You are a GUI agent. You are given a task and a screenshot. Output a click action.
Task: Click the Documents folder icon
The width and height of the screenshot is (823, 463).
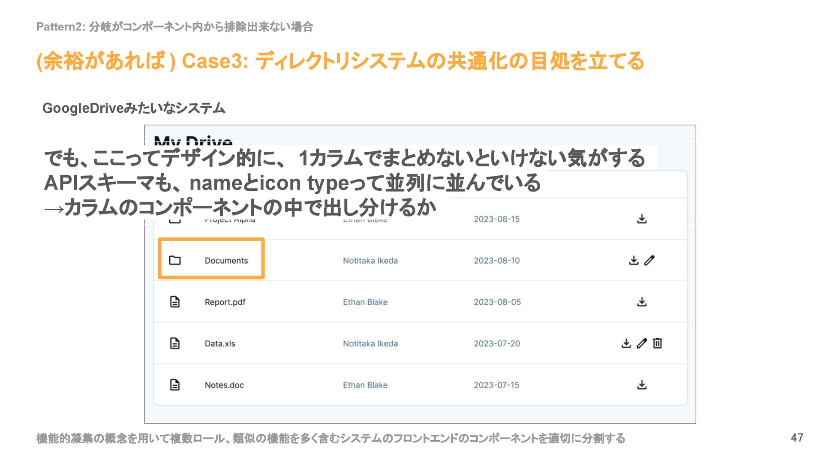[x=175, y=260]
